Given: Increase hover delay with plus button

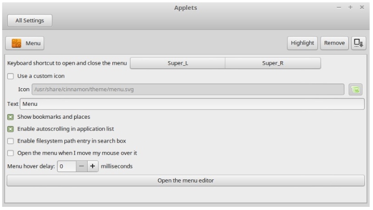Looking at the screenshot, I should (92, 166).
